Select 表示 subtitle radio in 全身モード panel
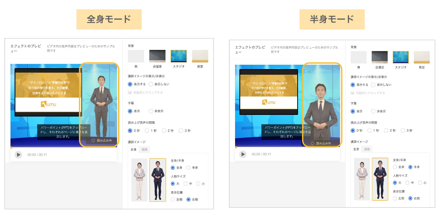The height and width of the screenshot is (216, 441). point(130,111)
